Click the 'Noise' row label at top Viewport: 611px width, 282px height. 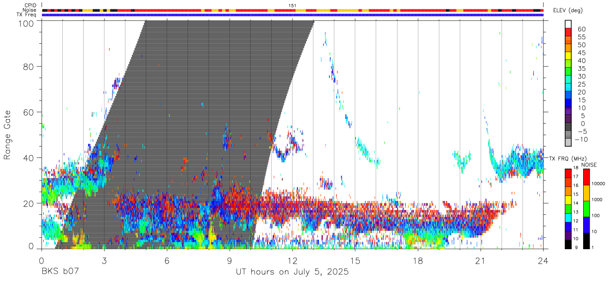(30, 10)
